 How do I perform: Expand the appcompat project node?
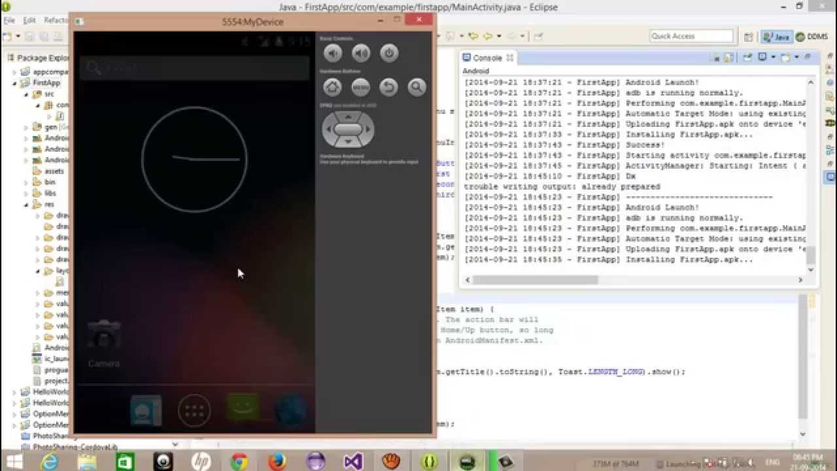pyautogui.click(x=15, y=73)
